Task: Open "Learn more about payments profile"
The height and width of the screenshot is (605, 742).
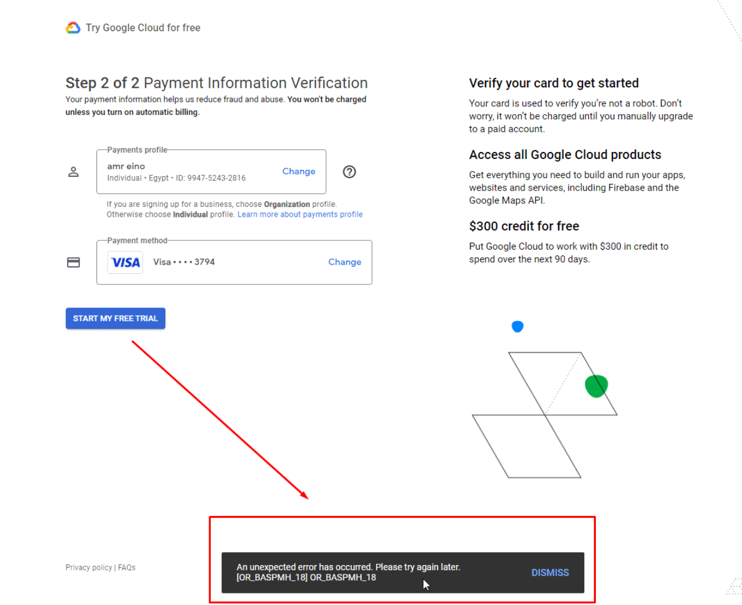Action: [299, 214]
